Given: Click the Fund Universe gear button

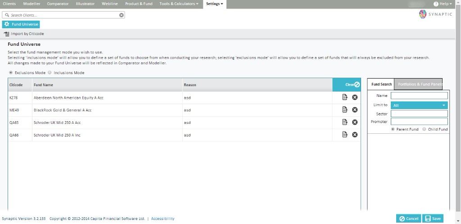Looking at the screenshot, I should (21, 24).
